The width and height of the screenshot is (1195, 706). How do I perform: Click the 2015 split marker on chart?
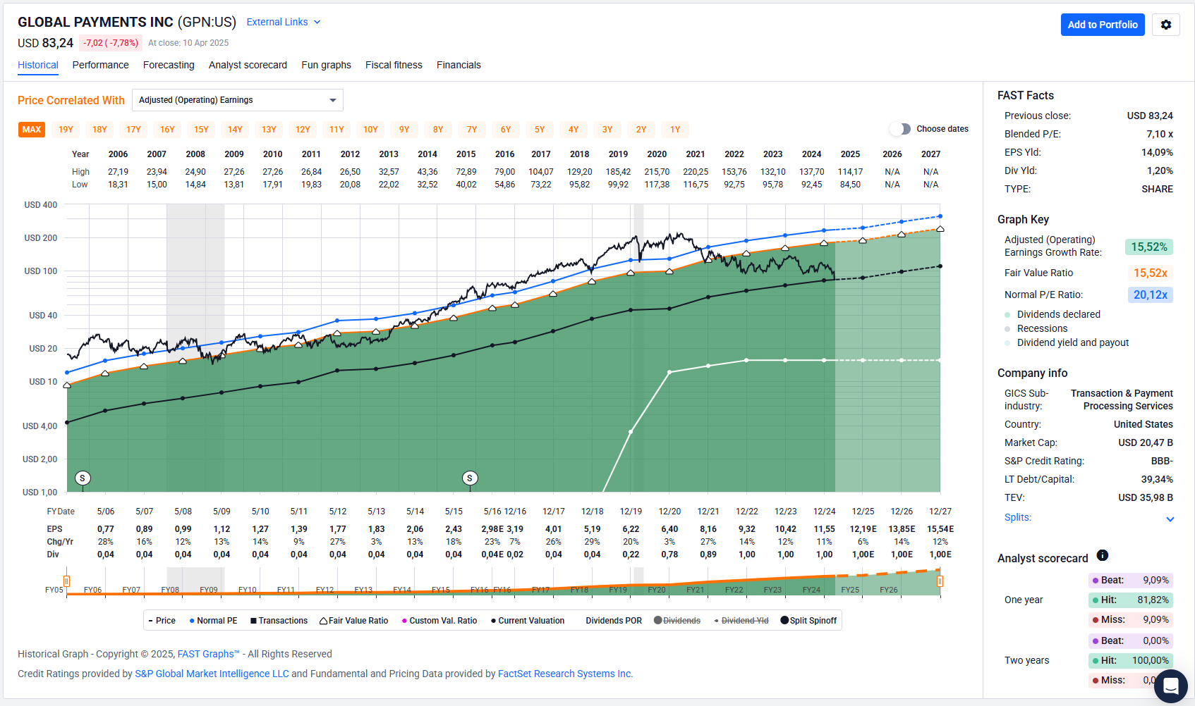point(470,478)
